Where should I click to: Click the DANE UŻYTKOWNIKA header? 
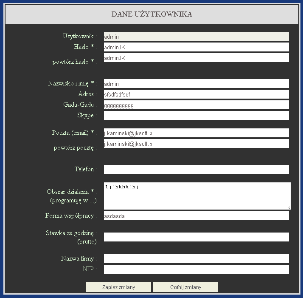pos(151,14)
